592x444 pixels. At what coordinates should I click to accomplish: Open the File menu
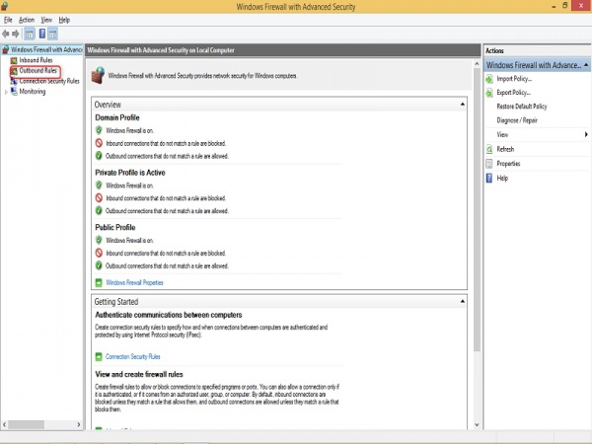(8, 20)
